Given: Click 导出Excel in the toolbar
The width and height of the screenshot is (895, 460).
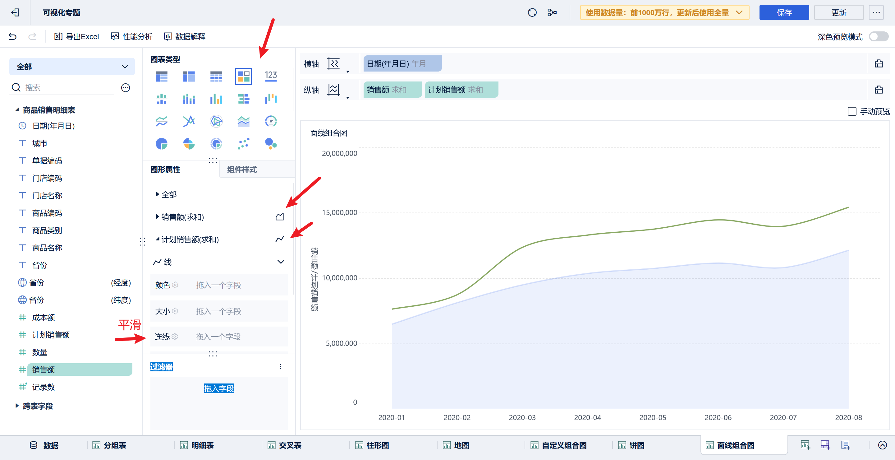Looking at the screenshot, I should (x=77, y=36).
